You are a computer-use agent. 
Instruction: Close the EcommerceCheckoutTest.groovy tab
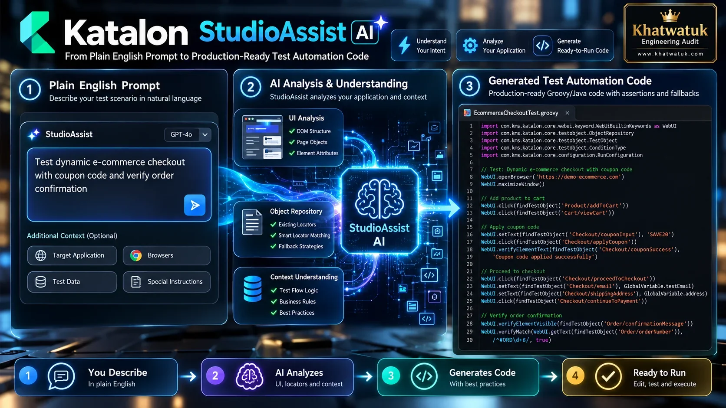tap(567, 113)
